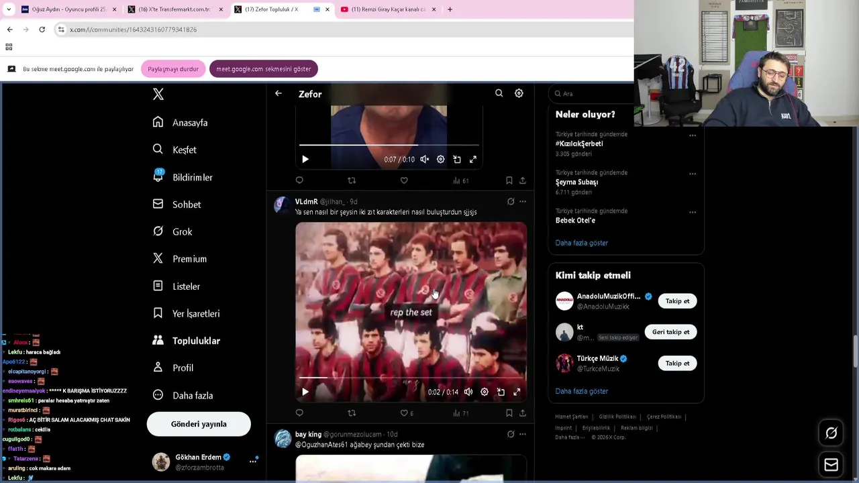Open account menu dots next to Gökhan Erdem

(x=253, y=461)
